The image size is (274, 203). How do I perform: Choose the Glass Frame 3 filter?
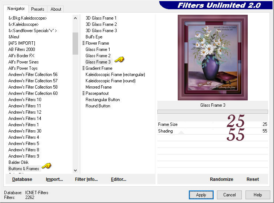98,62
